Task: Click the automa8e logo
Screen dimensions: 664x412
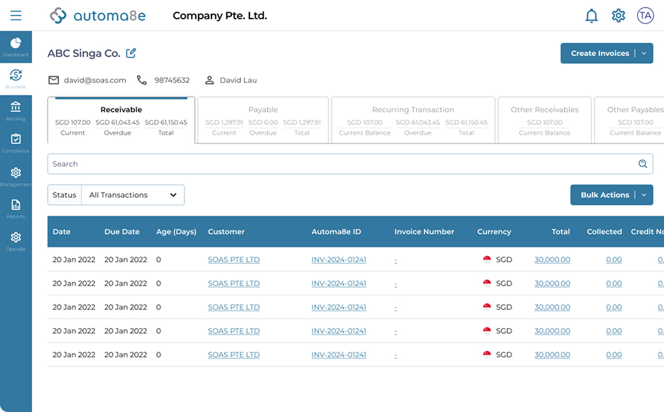Action: [98, 15]
